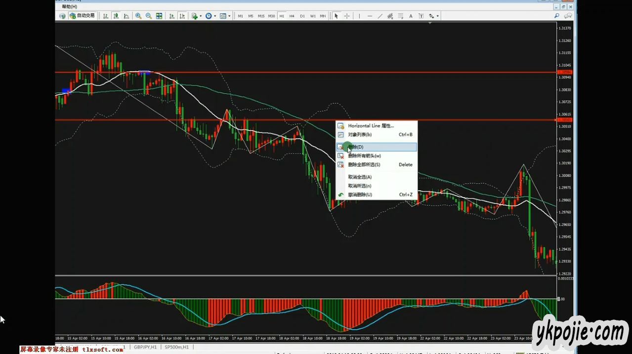Click the tile windows icon

[x=159, y=16]
